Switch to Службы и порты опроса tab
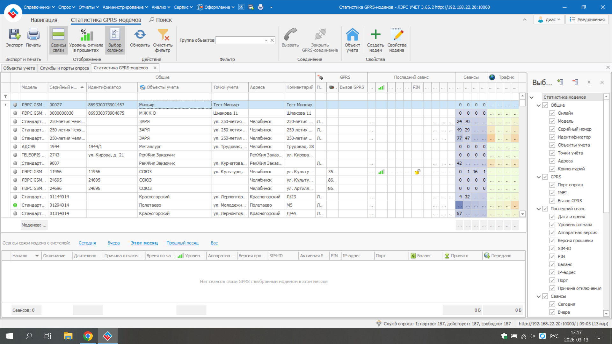Screen dimensions: 612x344 click(64, 68)
